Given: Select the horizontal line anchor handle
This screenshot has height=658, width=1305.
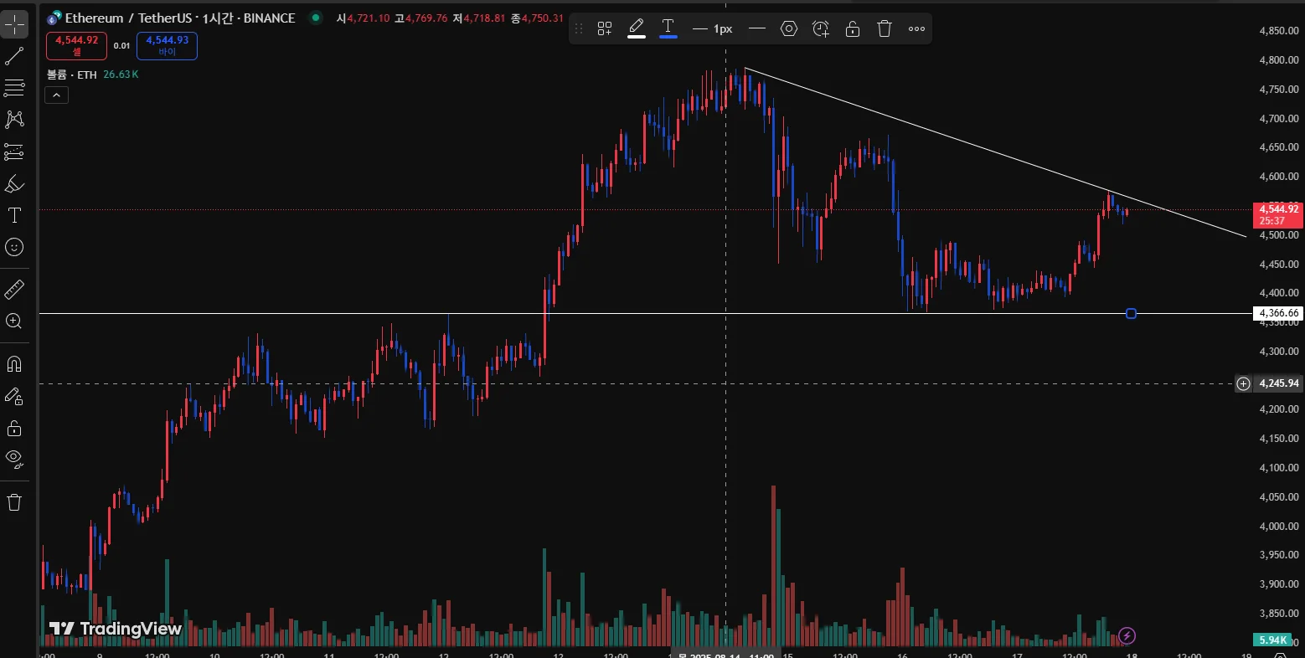Looking at the screenshot, I should pos(1131,313).
